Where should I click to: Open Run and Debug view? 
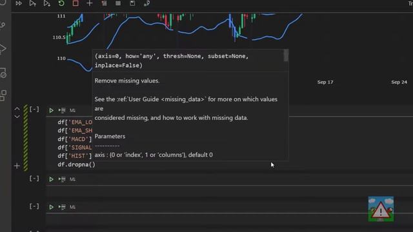click(3, 49)
